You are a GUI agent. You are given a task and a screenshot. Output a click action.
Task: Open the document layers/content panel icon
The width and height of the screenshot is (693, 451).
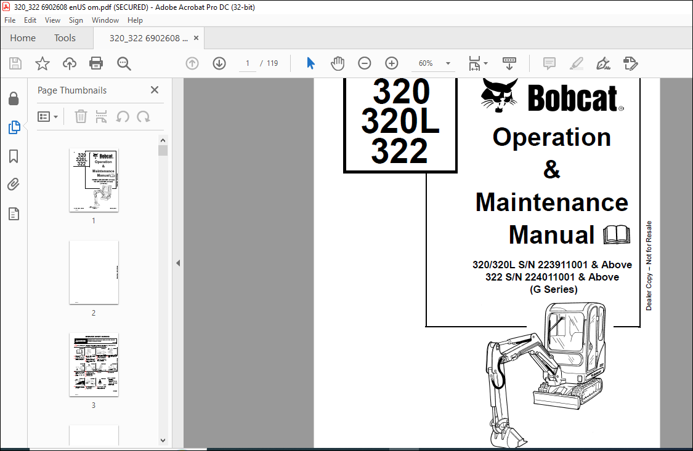(x=14, y=214)
